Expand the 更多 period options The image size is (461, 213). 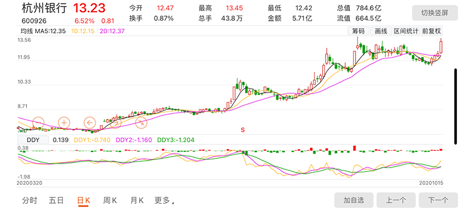(164, 201)
